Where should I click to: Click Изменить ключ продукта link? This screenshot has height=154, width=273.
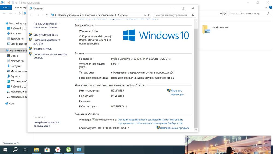pos(175,128)
